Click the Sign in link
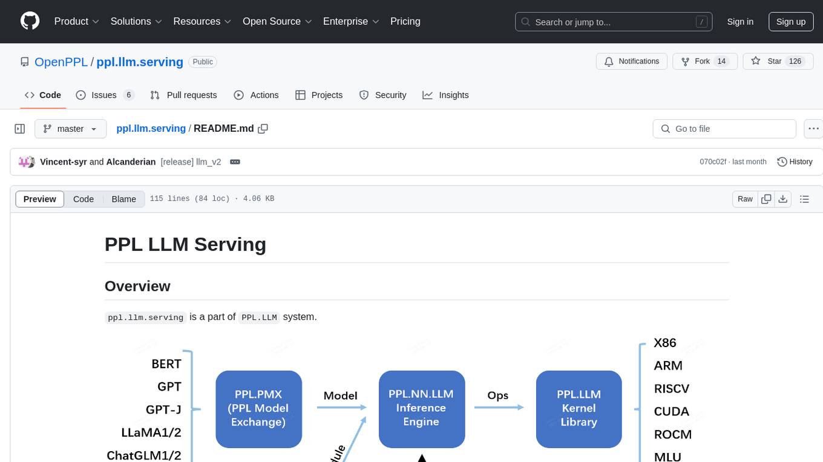Screen dimensions: 823x462 [740, 22]
